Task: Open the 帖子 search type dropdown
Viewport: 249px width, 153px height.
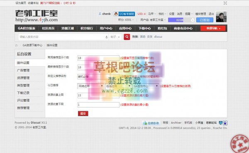Action: tap(115, 37)
